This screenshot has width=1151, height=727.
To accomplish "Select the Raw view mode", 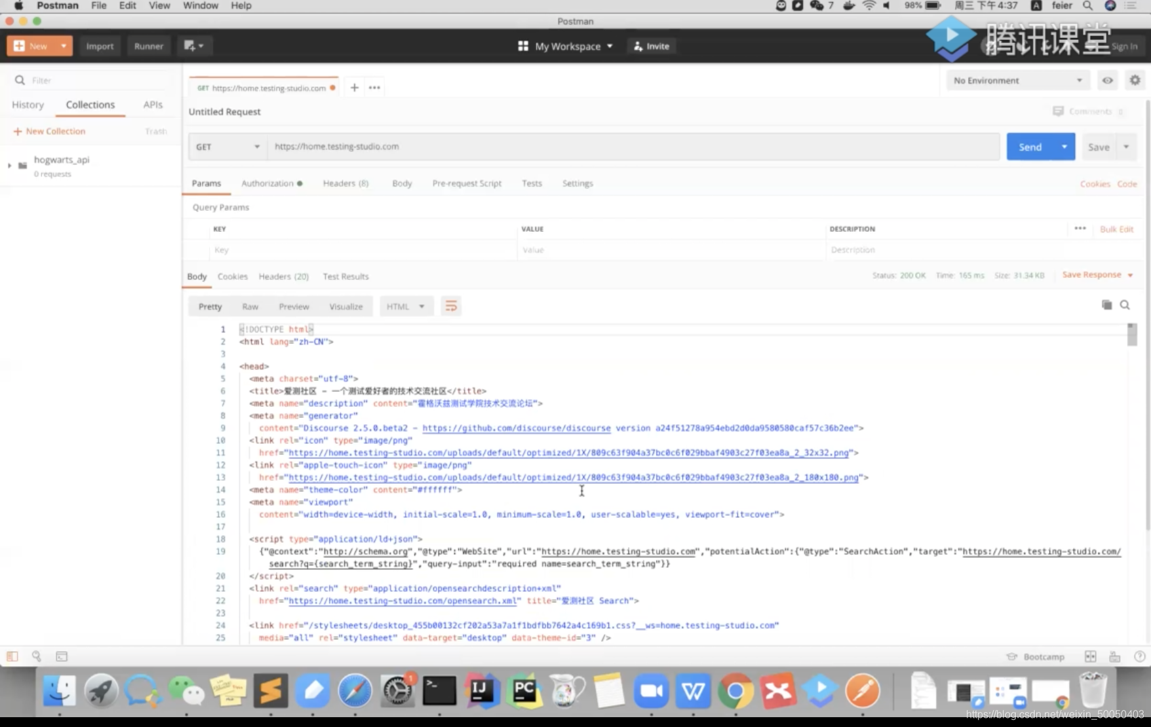I will (250, 307).
